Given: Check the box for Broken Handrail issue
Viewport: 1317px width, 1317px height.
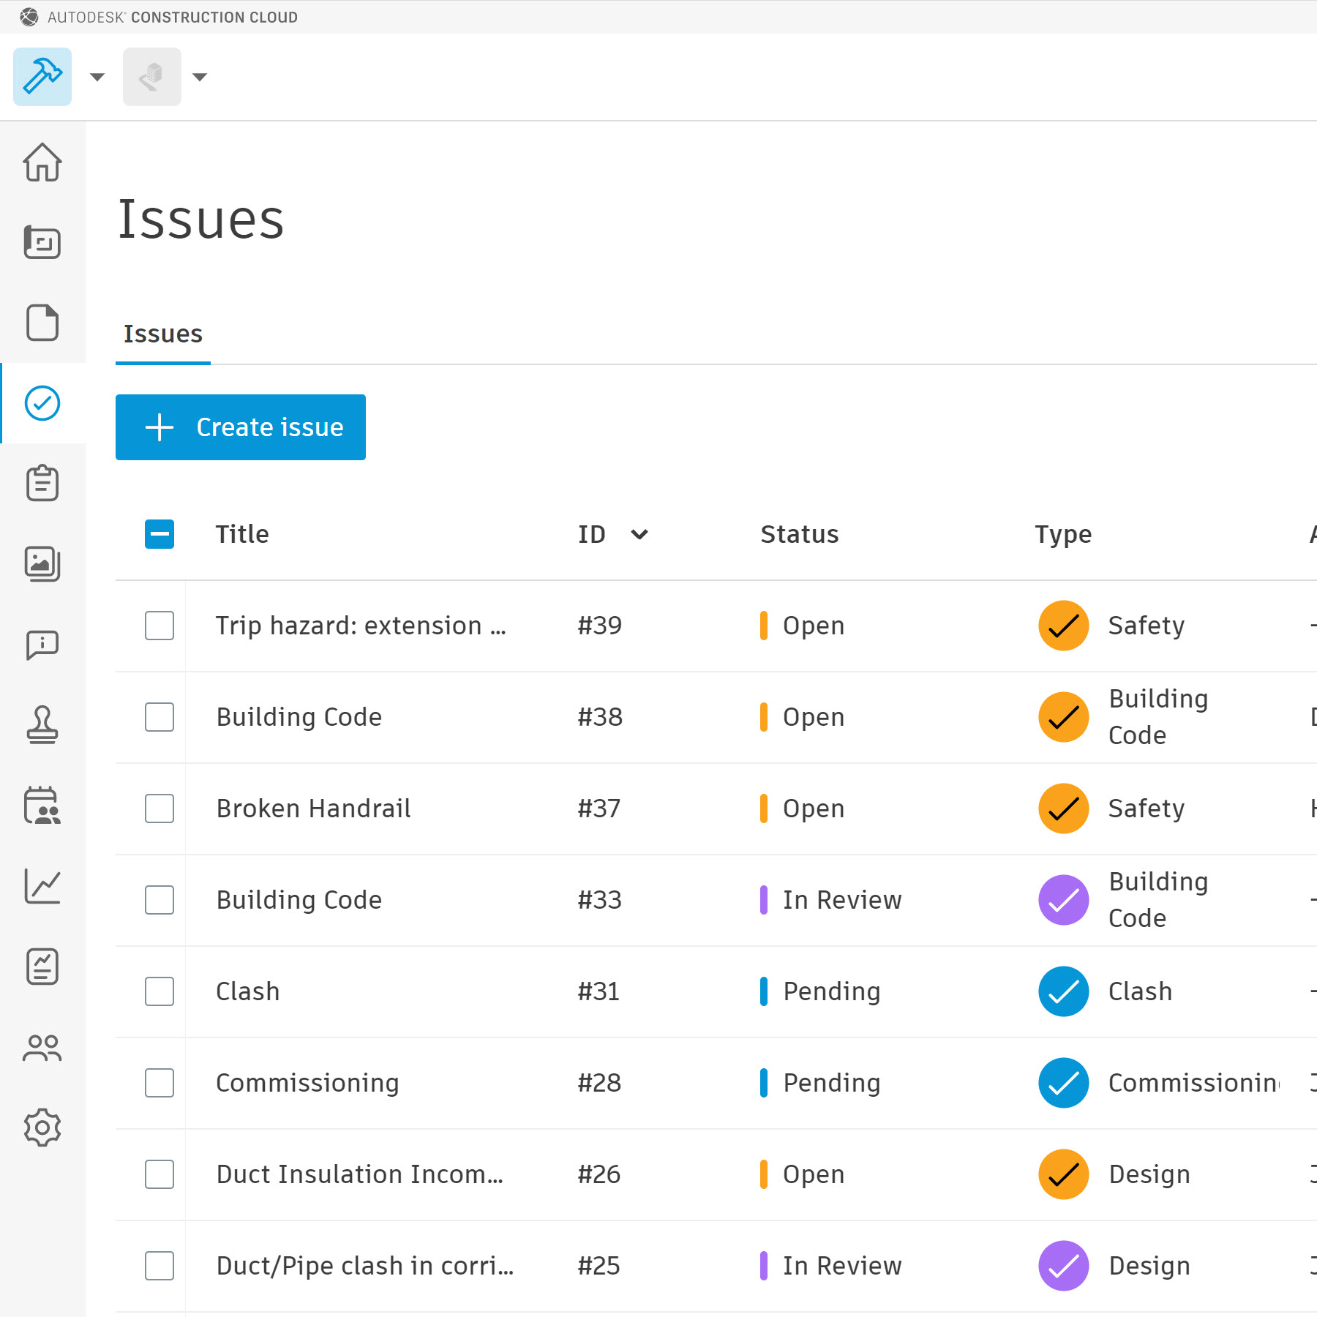Looking at the screenshot, I should pyautogui.click(x=160, y=808).
